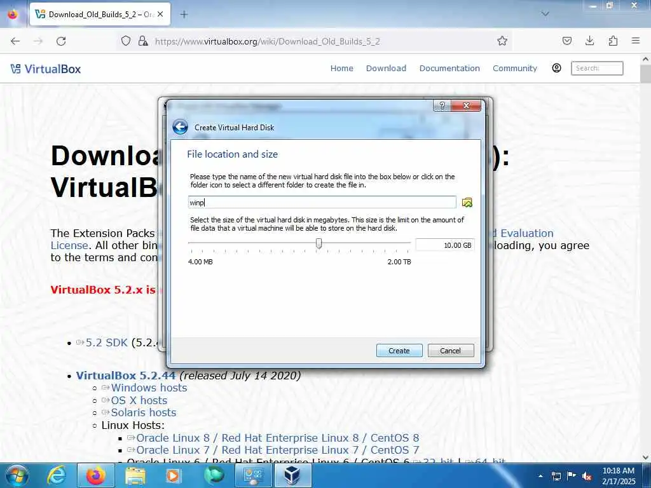Image resolution: width=651 pixels, height=488 pixels.
Task: Open the Solaris hosts download link
Action: point(144,412)
